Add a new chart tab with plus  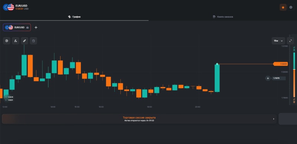[36, 28]
